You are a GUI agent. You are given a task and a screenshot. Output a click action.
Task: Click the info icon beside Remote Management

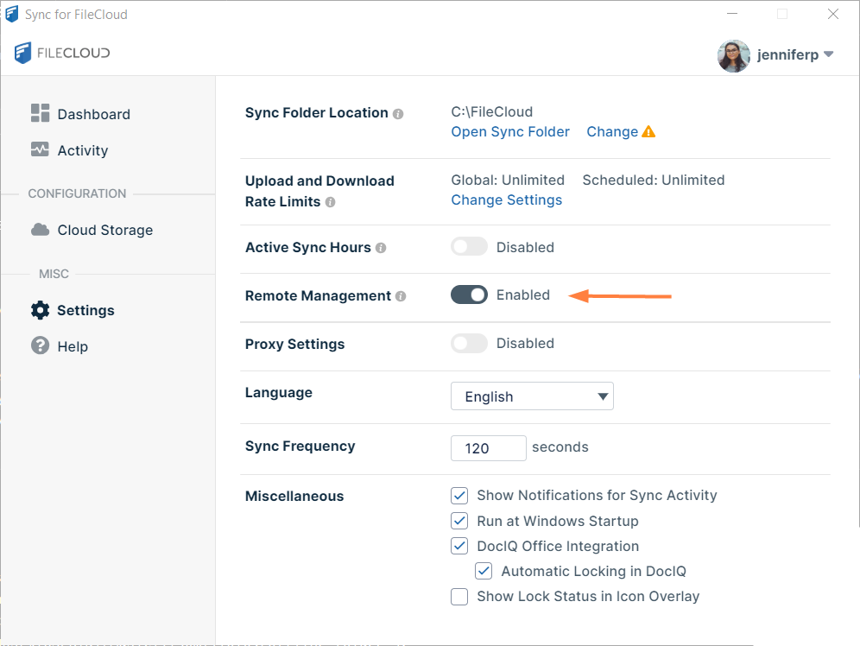click(x=401, y=297)
